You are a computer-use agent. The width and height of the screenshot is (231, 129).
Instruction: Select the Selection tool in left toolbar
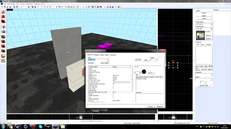click(x=3, y=12)
